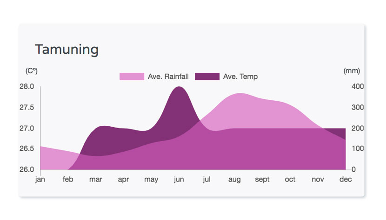
Task: Toggle the Ave. Temp legend label
Action: click(240, 77)
